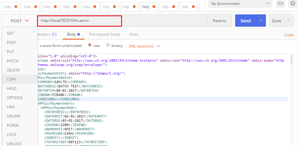Switch to the Body tab
Image resolution: width=298 pixels, height=146 pixels.
click(73, 34)
